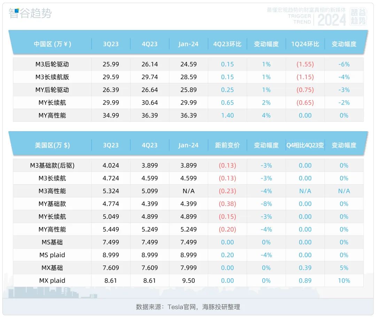Select the 5.449 price cell
Viewport: 376px width, 324px height.
point(111,229)
